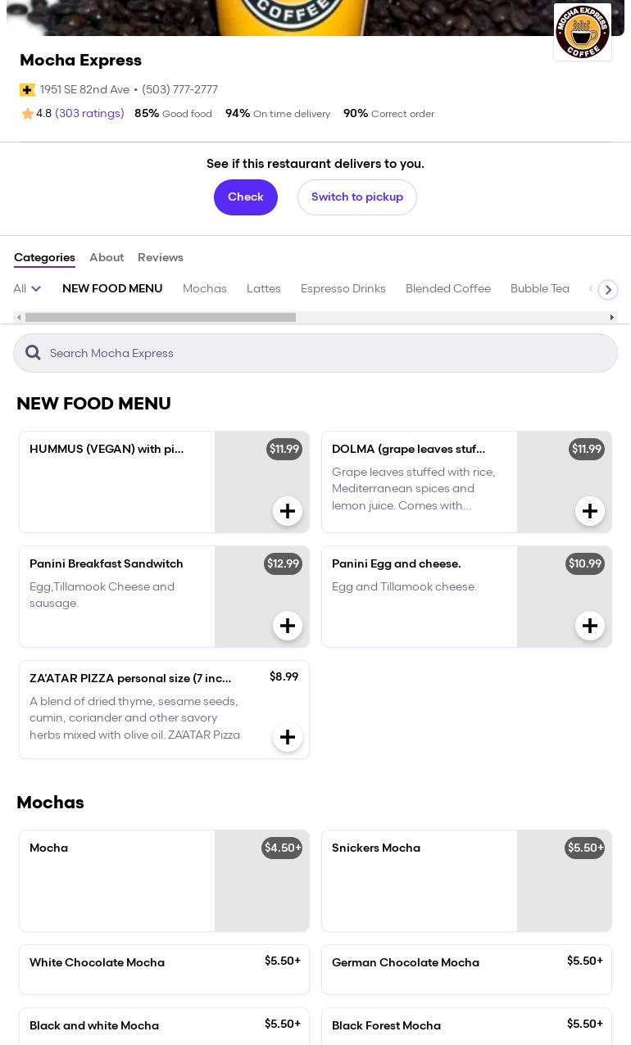
Task: Add ZA'ATAR PIZZA to cart
Action: [x=287, y=737]
